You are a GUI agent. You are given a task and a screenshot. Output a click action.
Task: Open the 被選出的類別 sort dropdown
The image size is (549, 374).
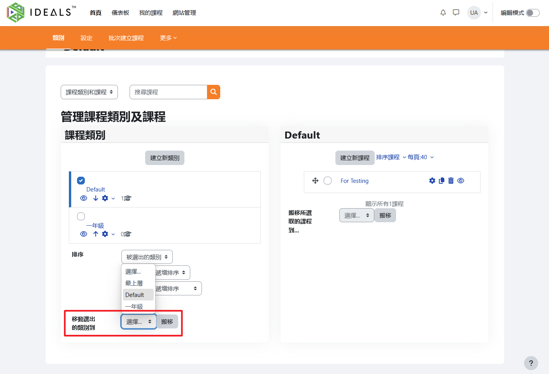point(147,257)
